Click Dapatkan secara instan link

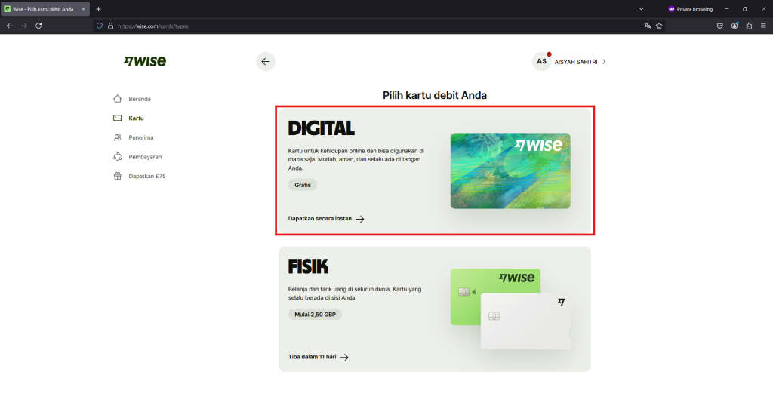tap(326, 219)
